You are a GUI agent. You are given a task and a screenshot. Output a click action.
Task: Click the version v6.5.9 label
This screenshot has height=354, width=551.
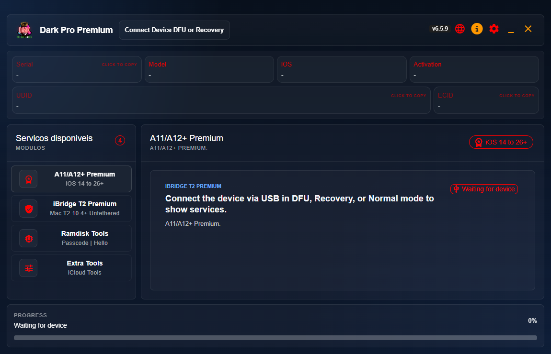point(440,29)
